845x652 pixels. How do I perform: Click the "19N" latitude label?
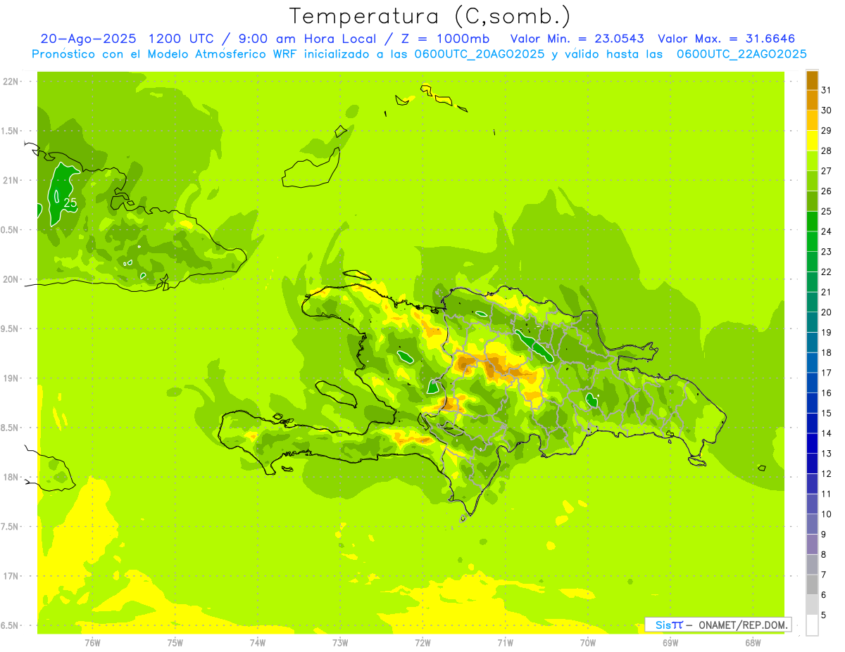pos(11,378)
